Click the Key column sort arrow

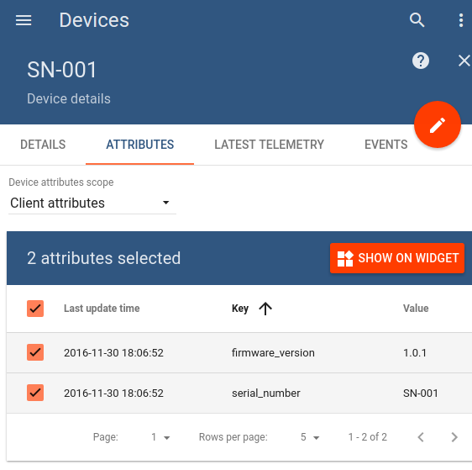click(x=265, y=309)
